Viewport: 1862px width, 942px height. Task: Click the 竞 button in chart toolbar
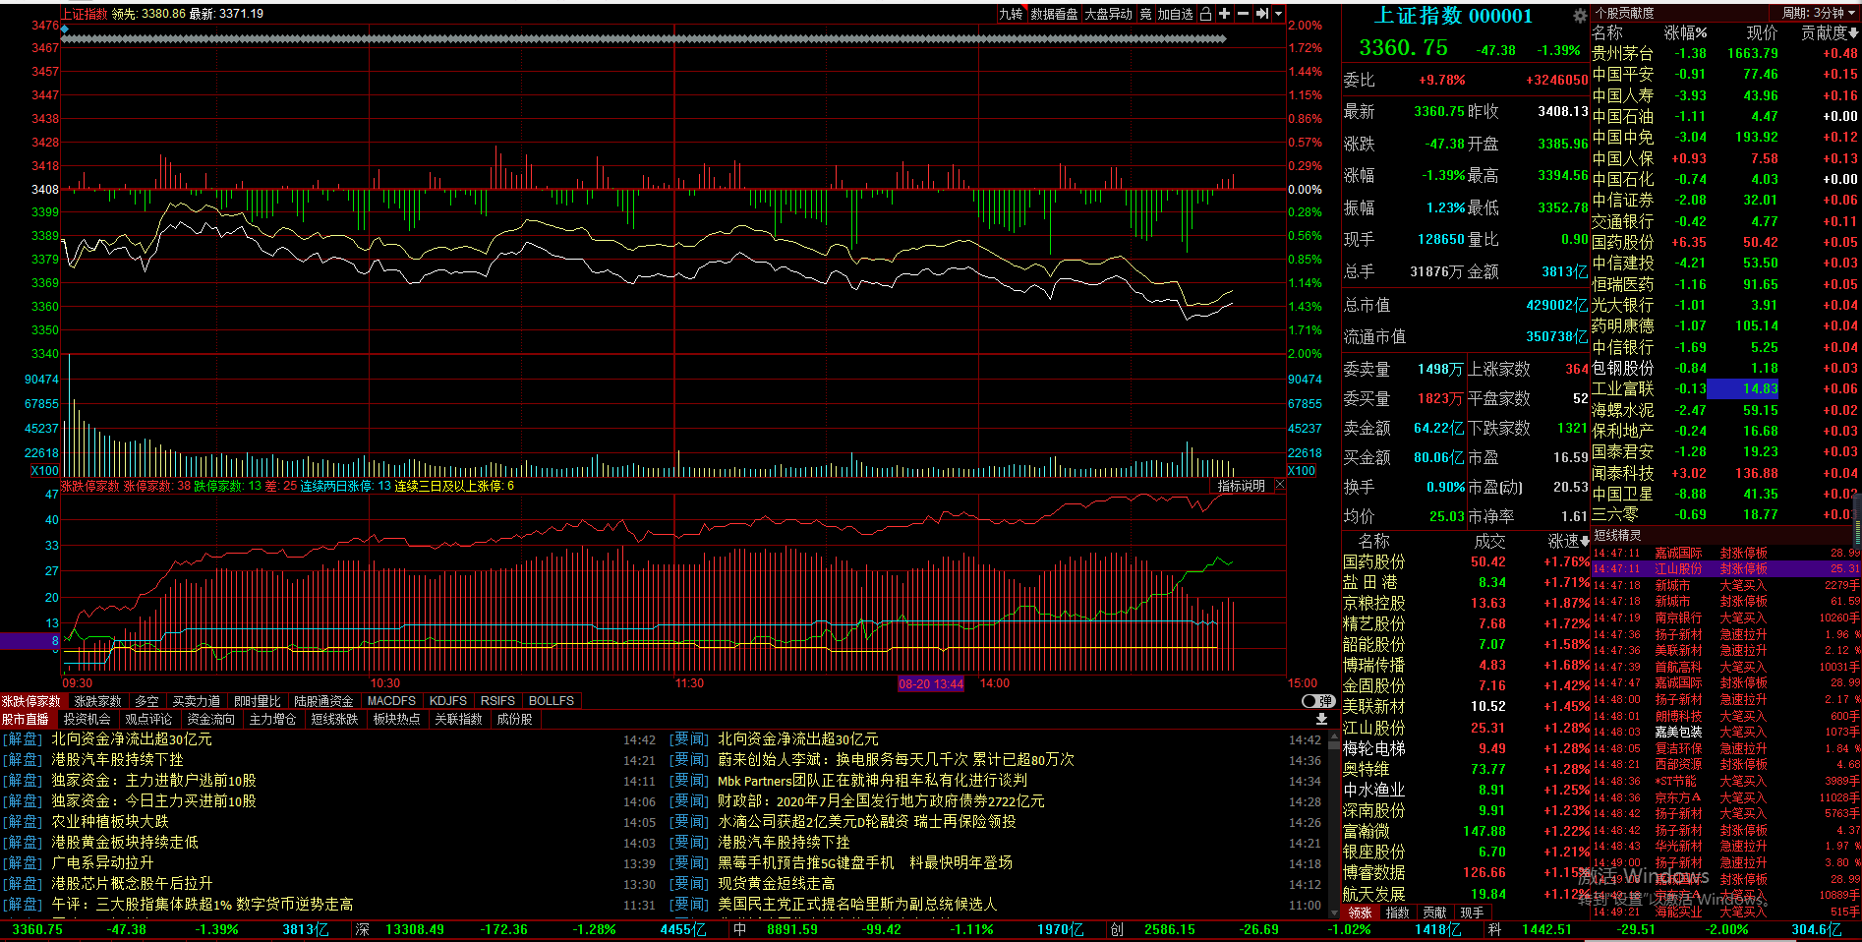[x=1145, y=14]
